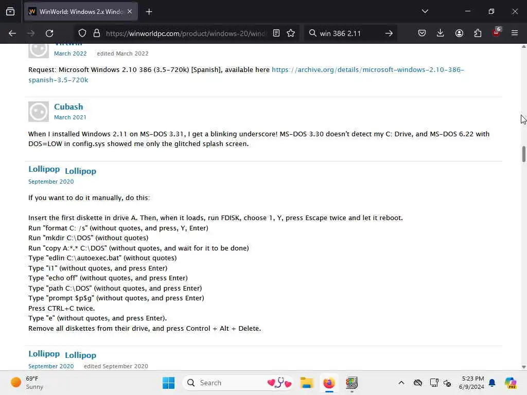This screenshot has width=527, height=395.
Task: Open the taskbar app right of Firefox
Action: click(x=352, y=383)
